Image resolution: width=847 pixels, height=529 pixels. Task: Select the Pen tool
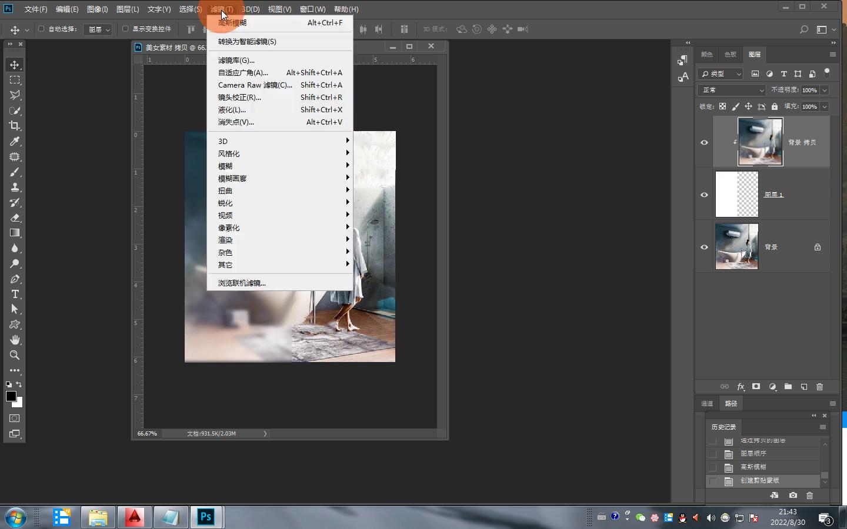point(15,279)
